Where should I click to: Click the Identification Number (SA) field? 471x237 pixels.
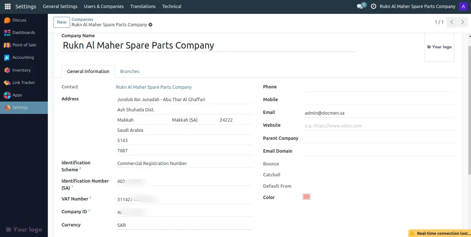184,181
